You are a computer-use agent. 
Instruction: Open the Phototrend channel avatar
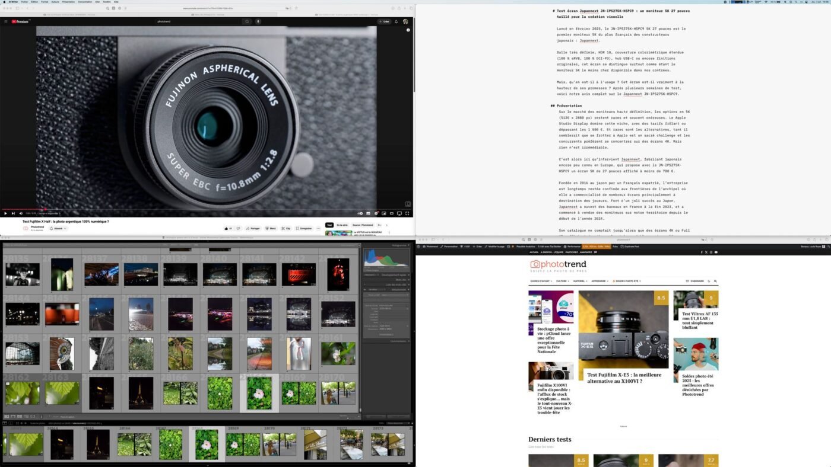26,228
